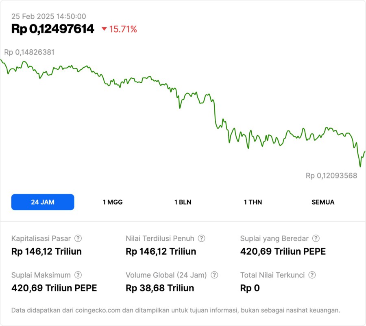Screen dimensions: 366x326
Task: Click help icon beside Nilai Terdilusi Penuh
Action: coord(201,238)
